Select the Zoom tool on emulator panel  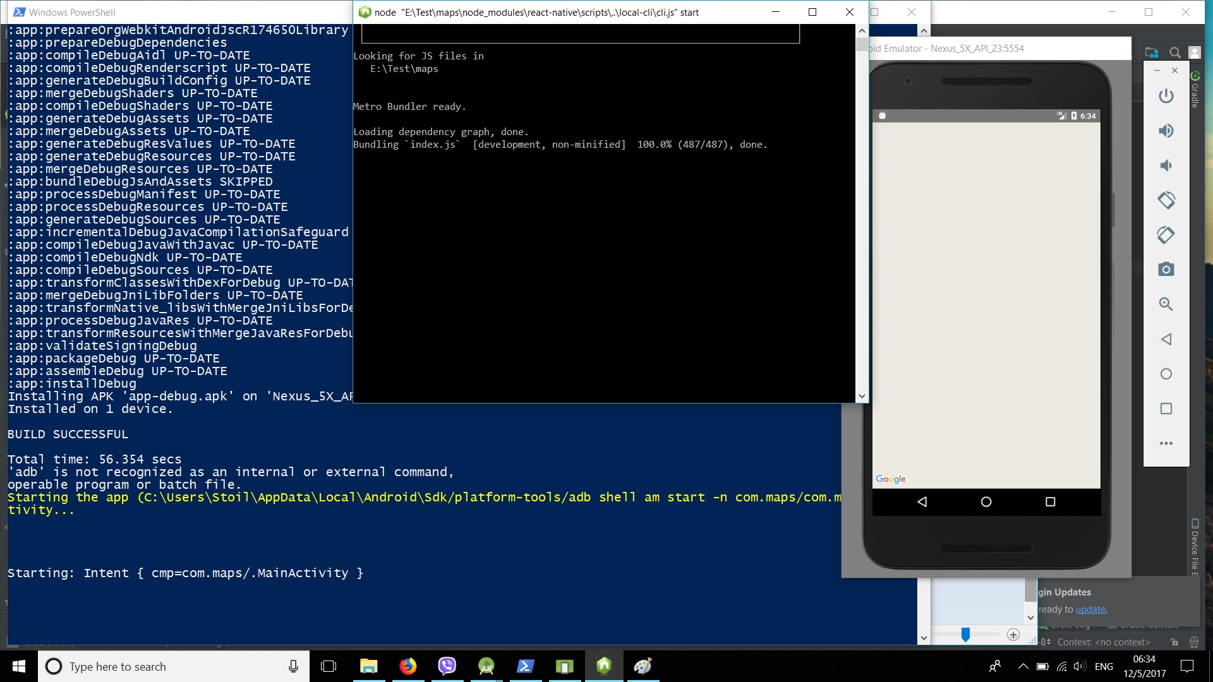pos(1166,304)
